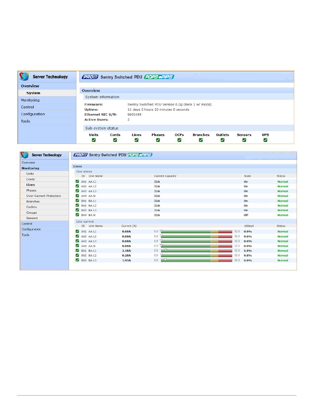Click BA1 check icon in Line status table
Image resolution: width=313 pixels, height=411 pixels.
tap(77, 201)
